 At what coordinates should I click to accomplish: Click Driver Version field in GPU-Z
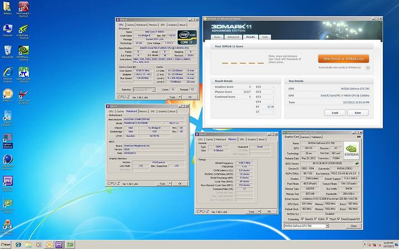coord(330,199)
